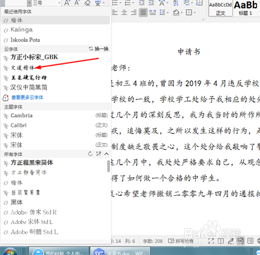The height and width of the screenshot is (255, 260).
Task: Click the borders icon
Action: 189,12
